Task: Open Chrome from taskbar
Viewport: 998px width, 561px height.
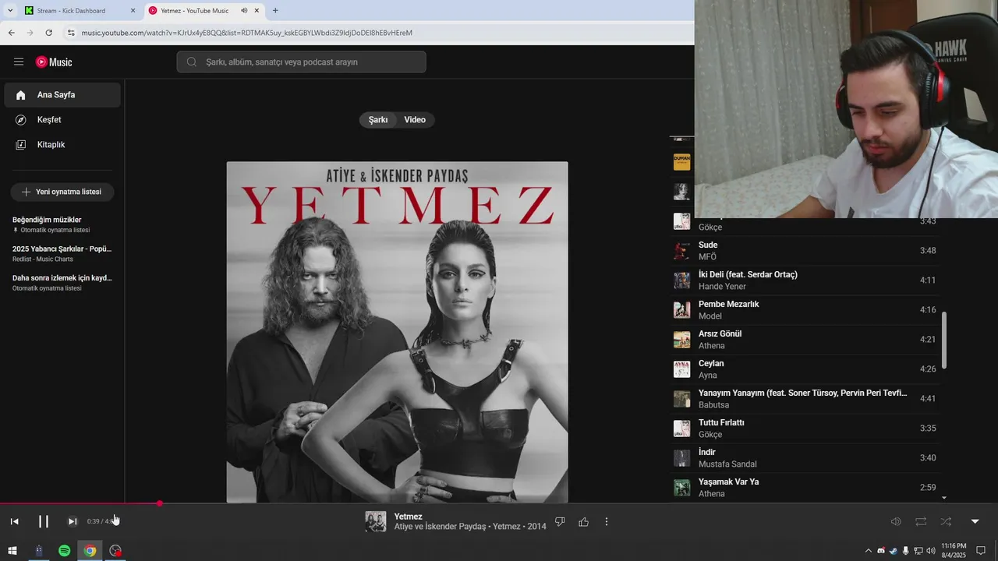Action: tap(90, 551)
